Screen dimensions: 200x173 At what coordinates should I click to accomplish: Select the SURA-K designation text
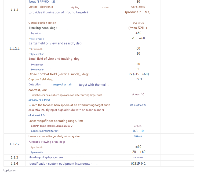pyautogui.click(x=138, y=136)
